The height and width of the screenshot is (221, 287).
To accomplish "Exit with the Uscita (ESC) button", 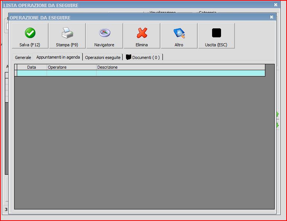I will click(216, 36).
